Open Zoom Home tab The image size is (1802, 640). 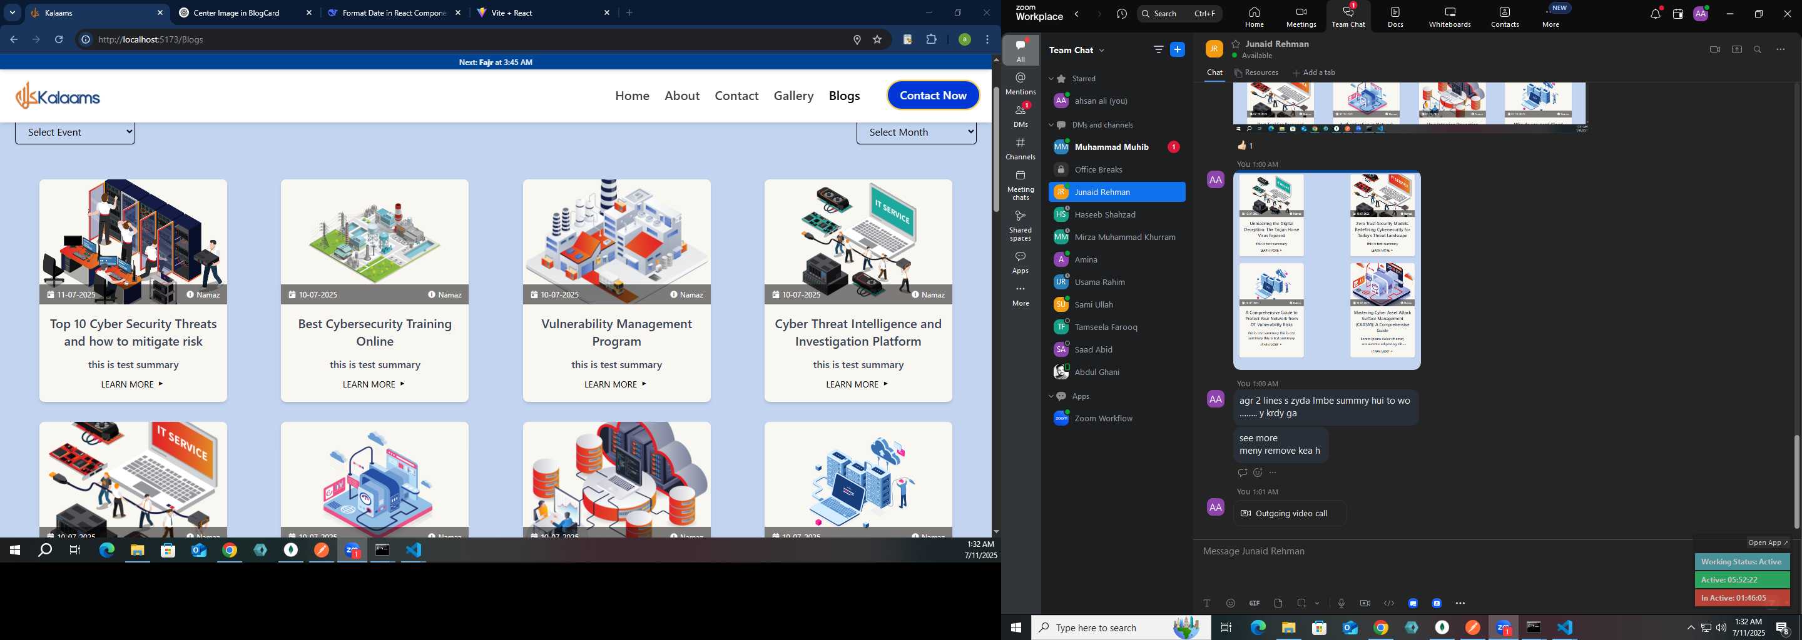pos(1253,17)
